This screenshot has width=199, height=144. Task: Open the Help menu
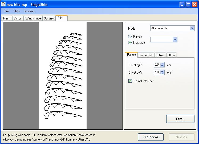[17, 11]
